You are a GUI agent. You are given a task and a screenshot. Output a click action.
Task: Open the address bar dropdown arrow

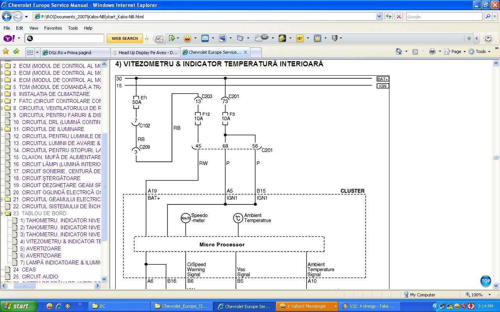[379, 16]
